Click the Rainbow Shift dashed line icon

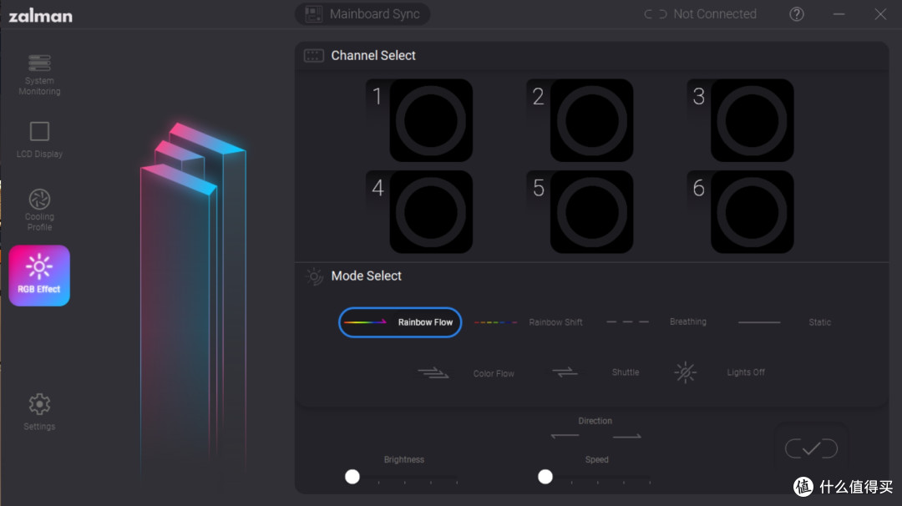495,322
